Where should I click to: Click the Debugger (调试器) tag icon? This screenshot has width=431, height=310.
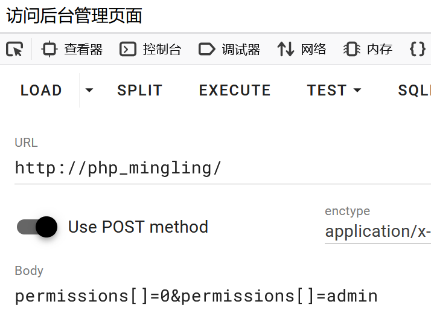(x=206, y=50)
